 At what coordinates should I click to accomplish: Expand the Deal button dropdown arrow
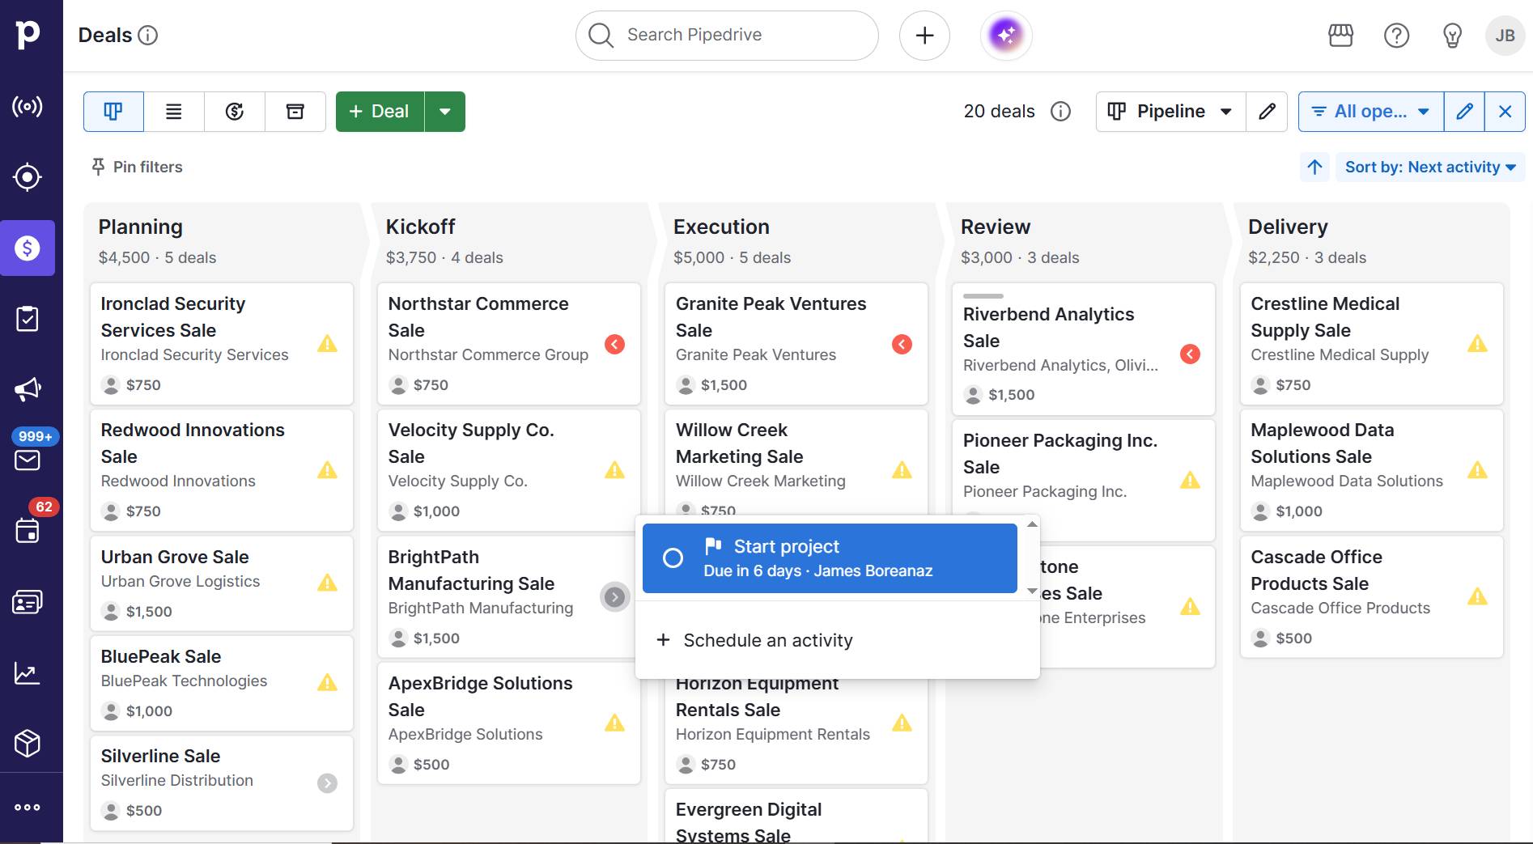click(444, 112)
